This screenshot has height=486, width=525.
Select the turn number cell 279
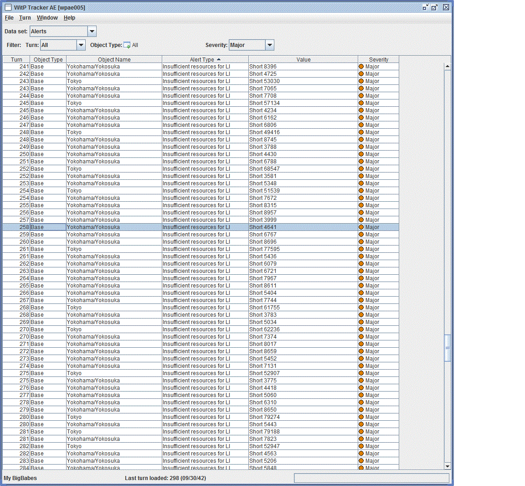(x=16, y=410)
